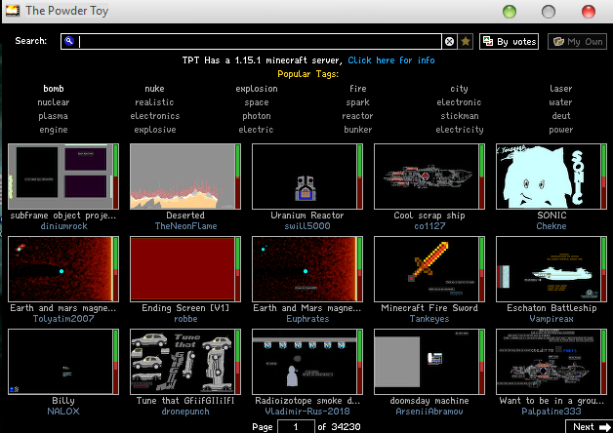Select the bomb popular tag

click(54, 89)
